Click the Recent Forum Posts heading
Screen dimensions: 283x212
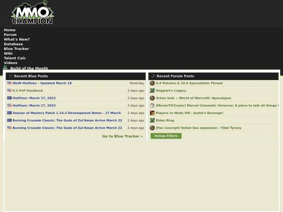point(175,76)
